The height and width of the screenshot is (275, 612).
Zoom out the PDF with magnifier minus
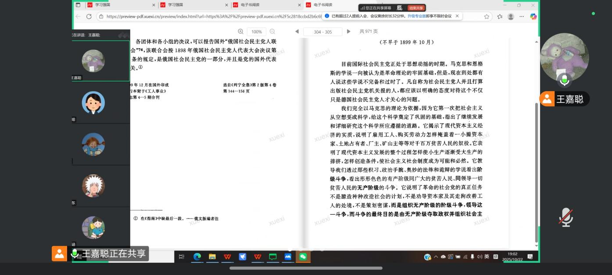272,32
